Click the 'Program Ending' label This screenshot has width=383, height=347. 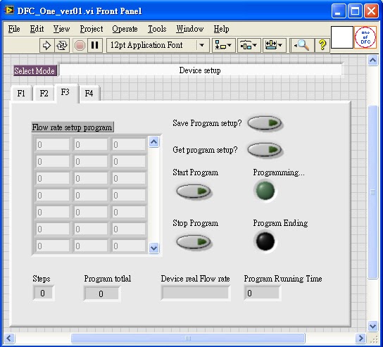(280, 223)
